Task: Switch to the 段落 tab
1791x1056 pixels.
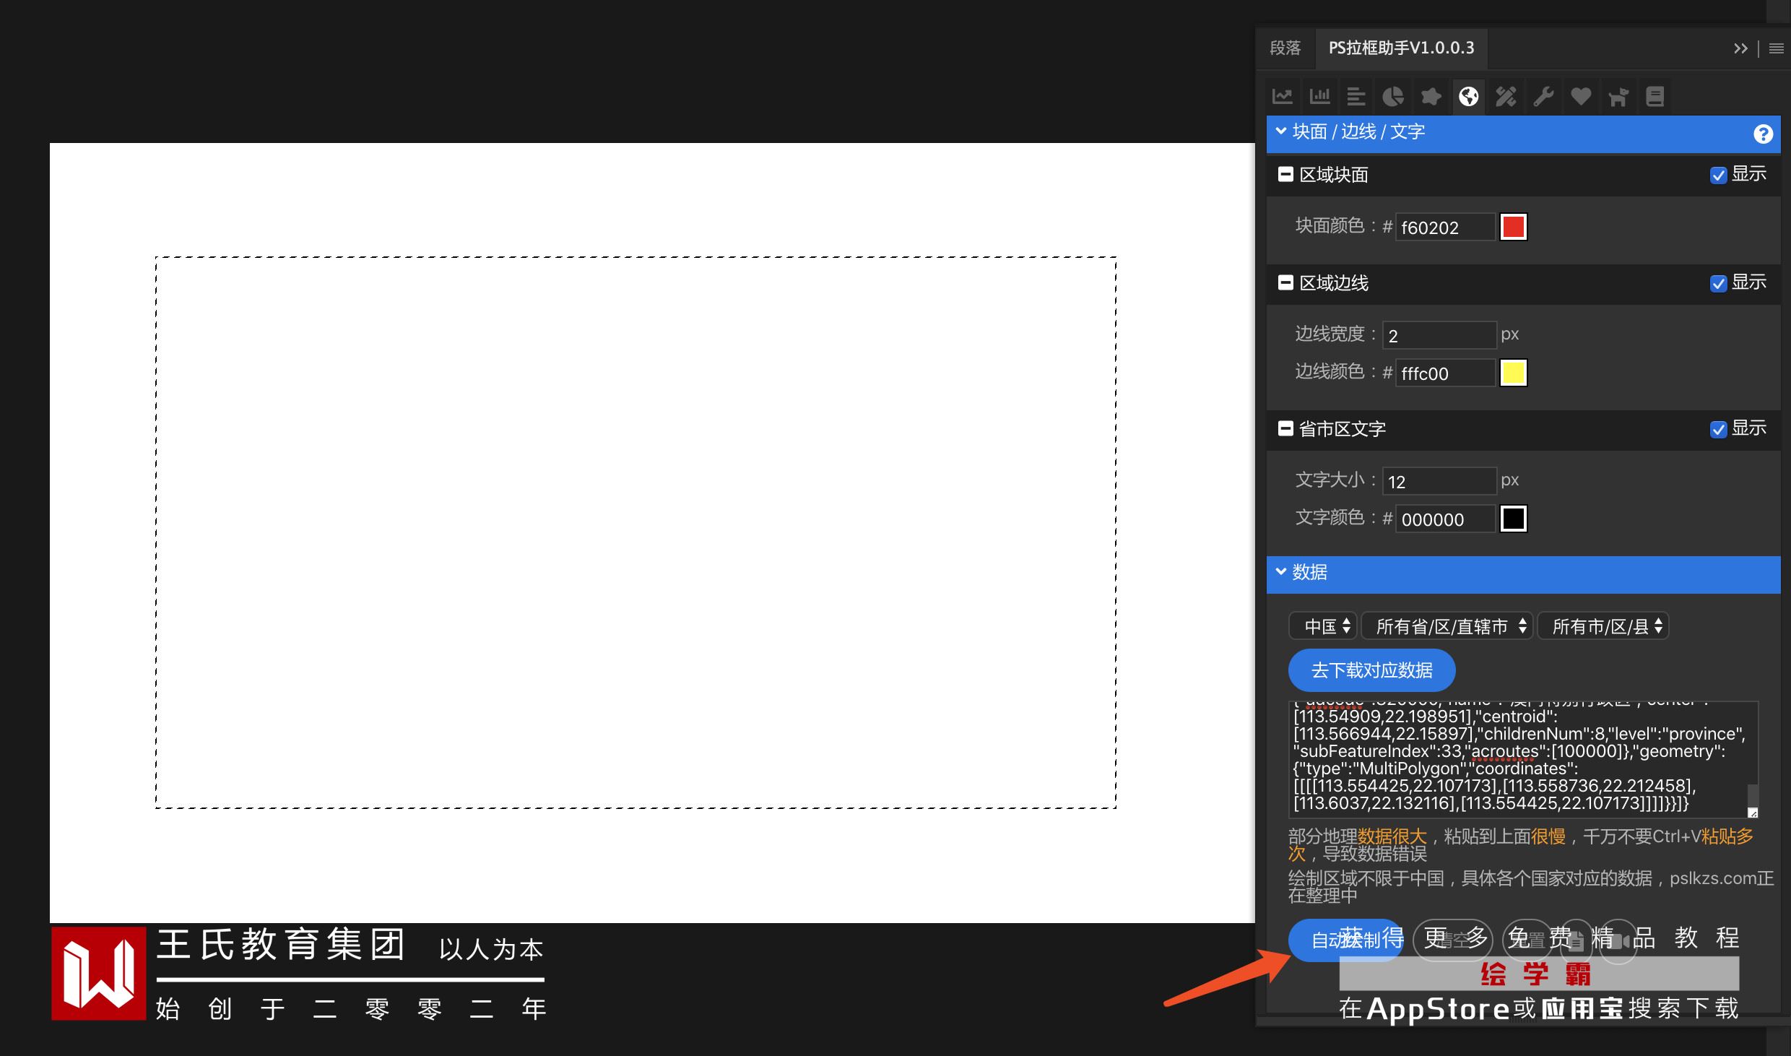Action: pos(1285,48)
